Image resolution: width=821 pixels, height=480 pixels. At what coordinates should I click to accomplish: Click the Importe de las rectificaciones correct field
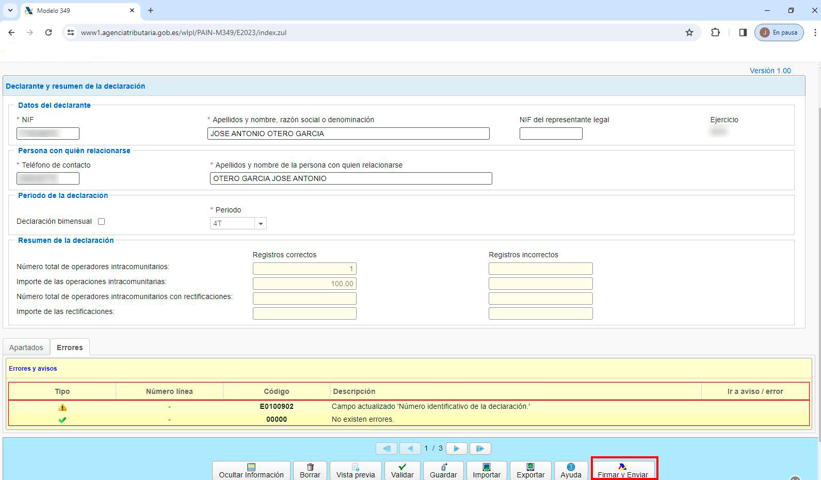pos(304,313)
